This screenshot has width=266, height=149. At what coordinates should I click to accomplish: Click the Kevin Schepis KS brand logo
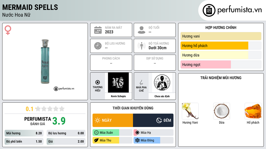[118, 83]
